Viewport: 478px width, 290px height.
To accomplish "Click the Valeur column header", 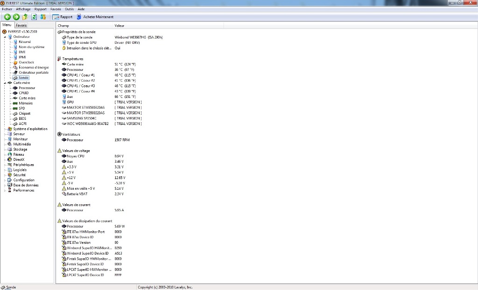I will (x=119, y=26).
